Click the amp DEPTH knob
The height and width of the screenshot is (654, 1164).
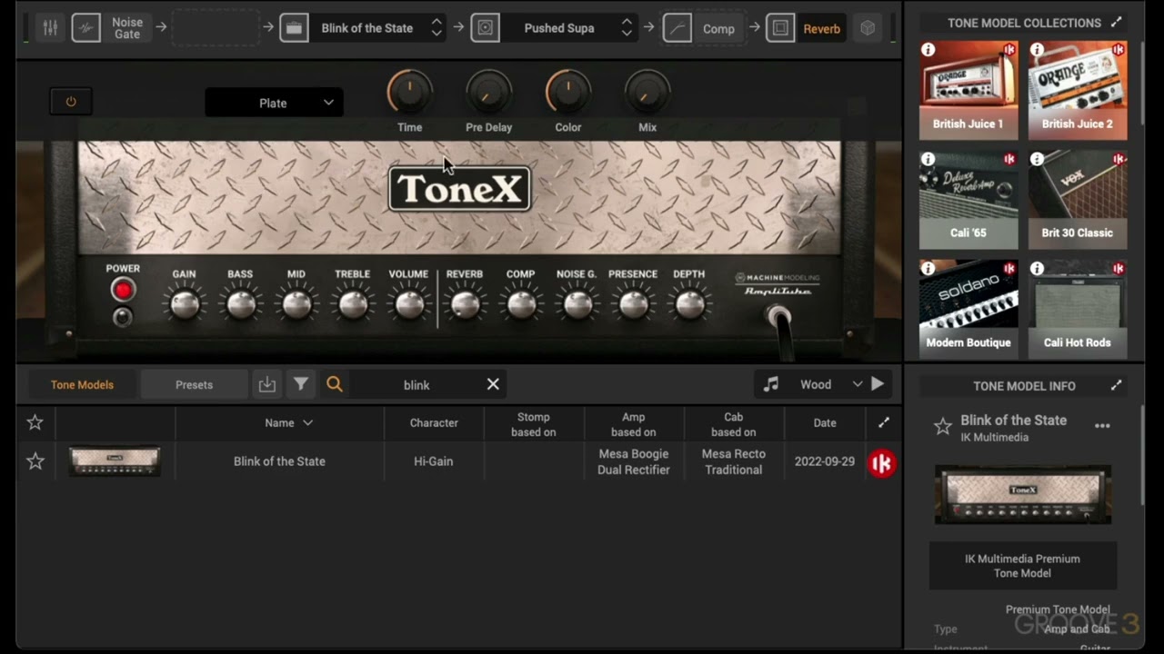click(689, 304)
